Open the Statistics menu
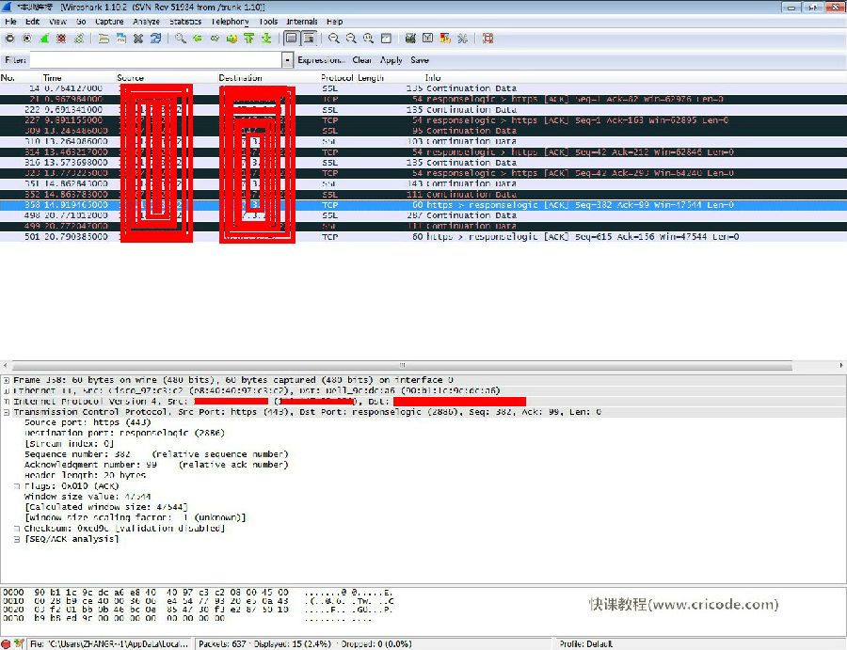 184,22
